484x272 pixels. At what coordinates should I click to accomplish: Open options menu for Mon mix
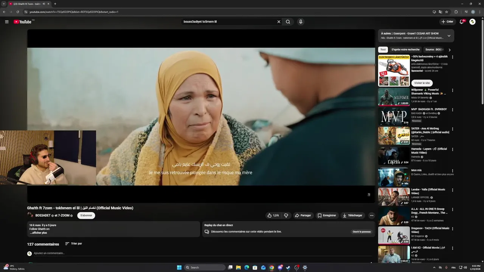coord(453,171)
